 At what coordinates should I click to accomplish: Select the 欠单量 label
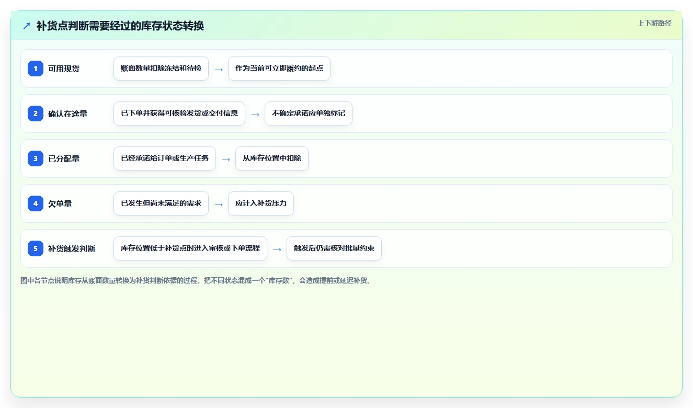pyautogui.click(x=60, y=203)
